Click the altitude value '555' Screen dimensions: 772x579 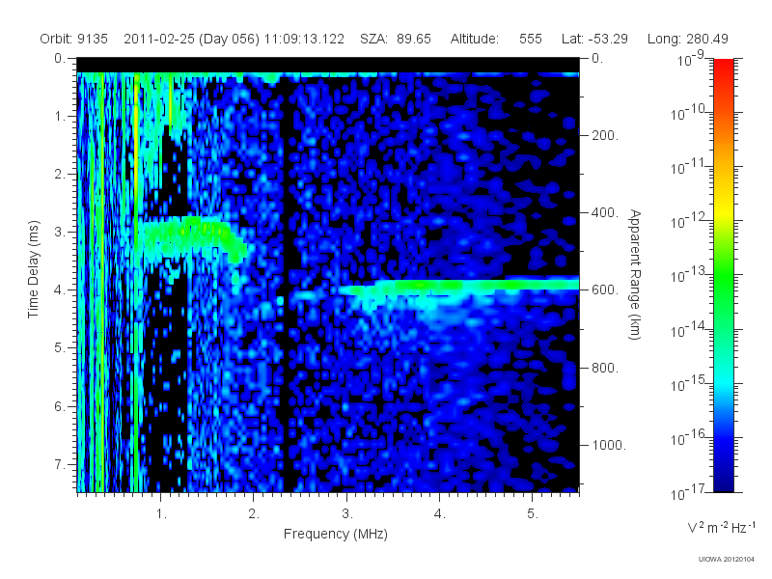(x=530, y=39)
